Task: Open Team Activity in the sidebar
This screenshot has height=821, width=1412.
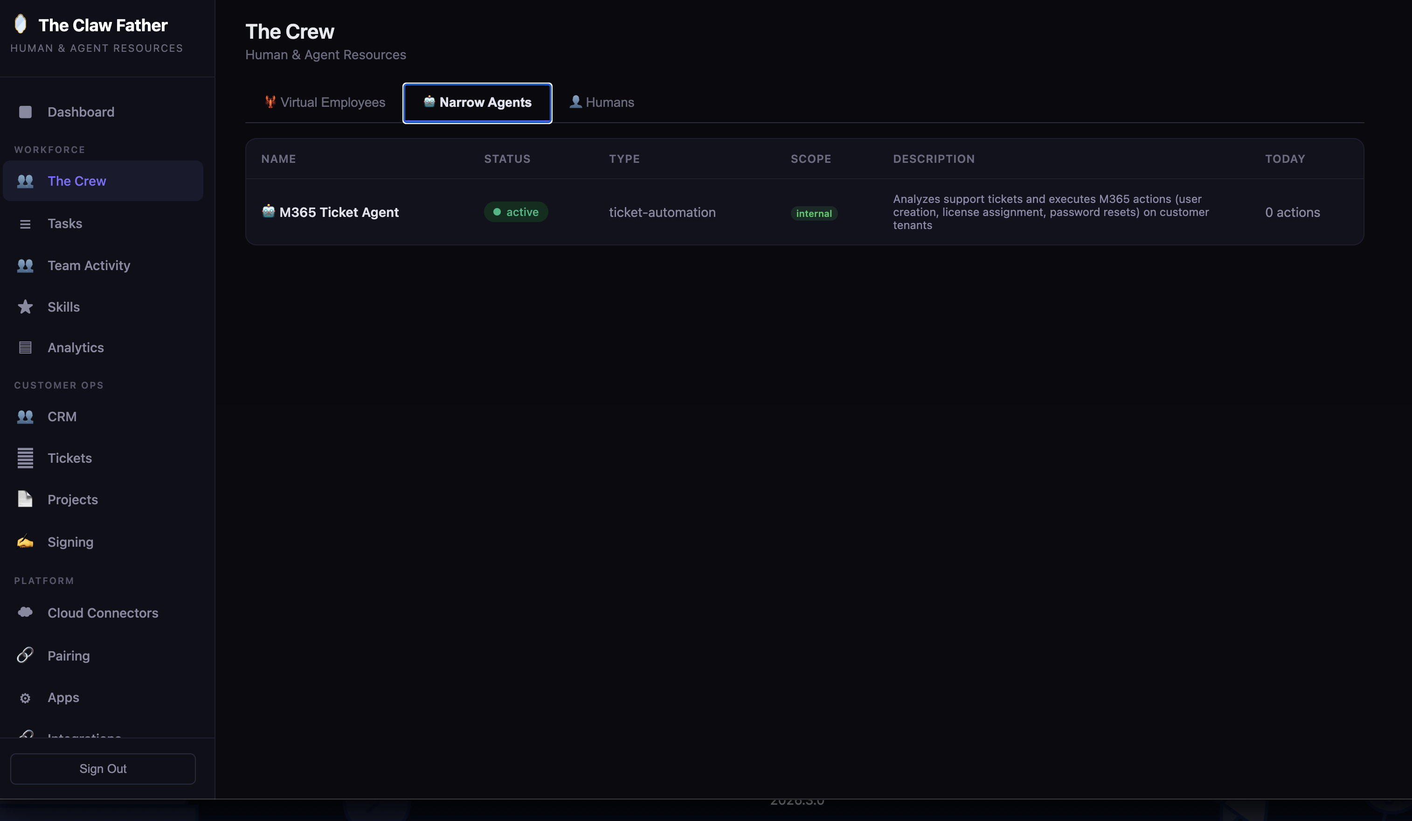Action: pos(89,265)
